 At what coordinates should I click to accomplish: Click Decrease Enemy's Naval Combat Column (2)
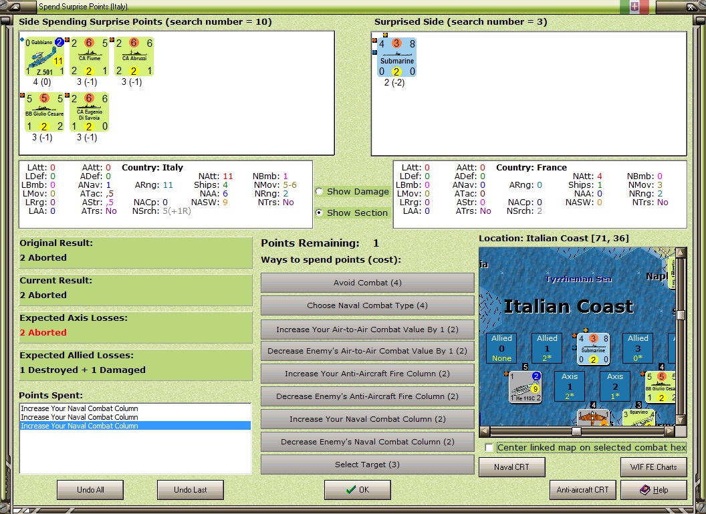tap(368, 442)
